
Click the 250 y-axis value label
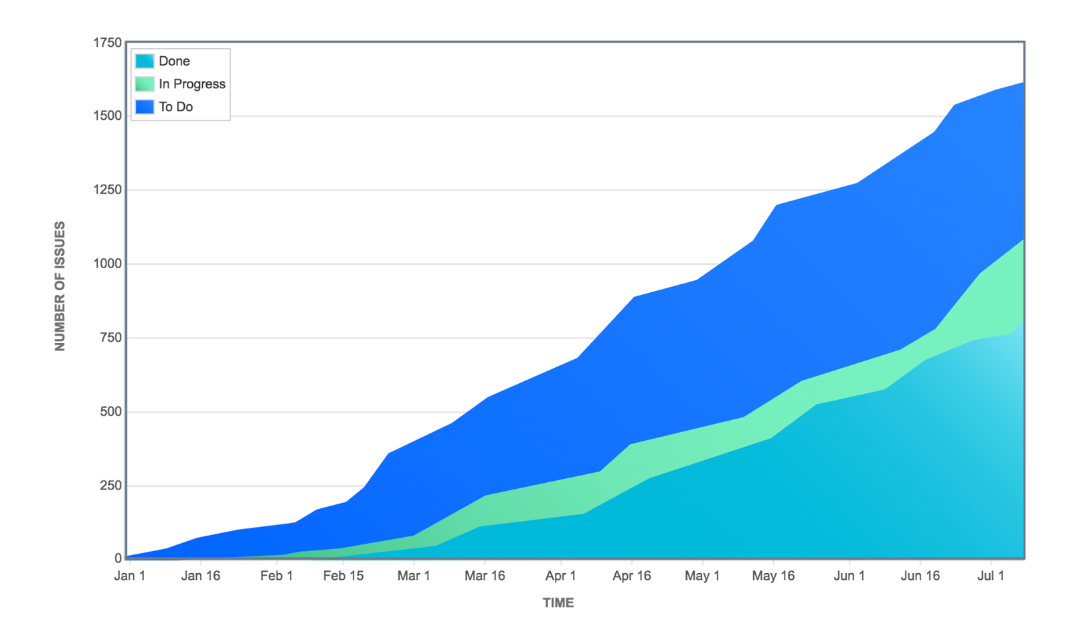point(110,486)
